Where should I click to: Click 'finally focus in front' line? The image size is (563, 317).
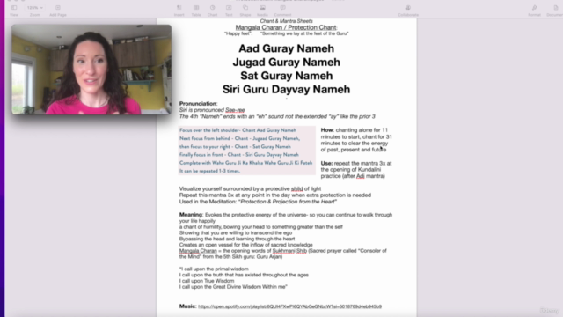click(x=238, y=155)
